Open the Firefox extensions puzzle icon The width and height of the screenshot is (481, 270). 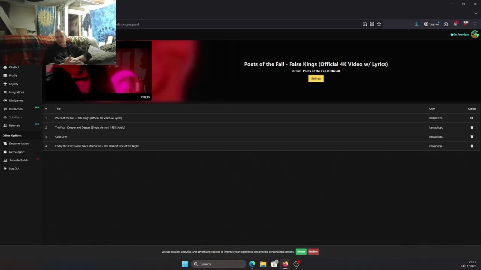(446, 24)
